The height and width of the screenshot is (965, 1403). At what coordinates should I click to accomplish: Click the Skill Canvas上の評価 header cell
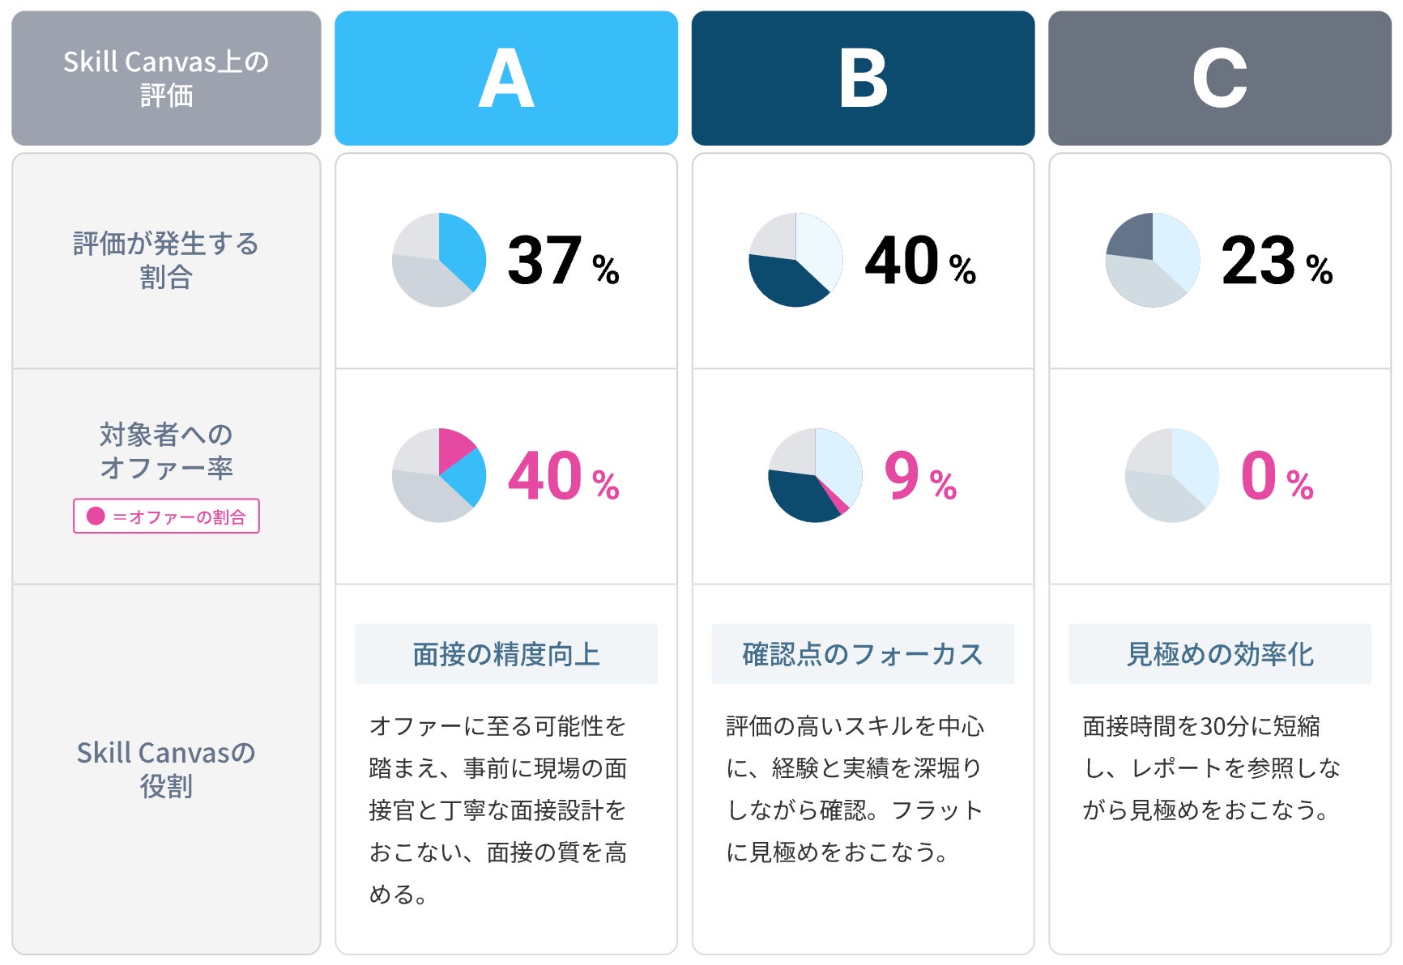pos(166,79)
